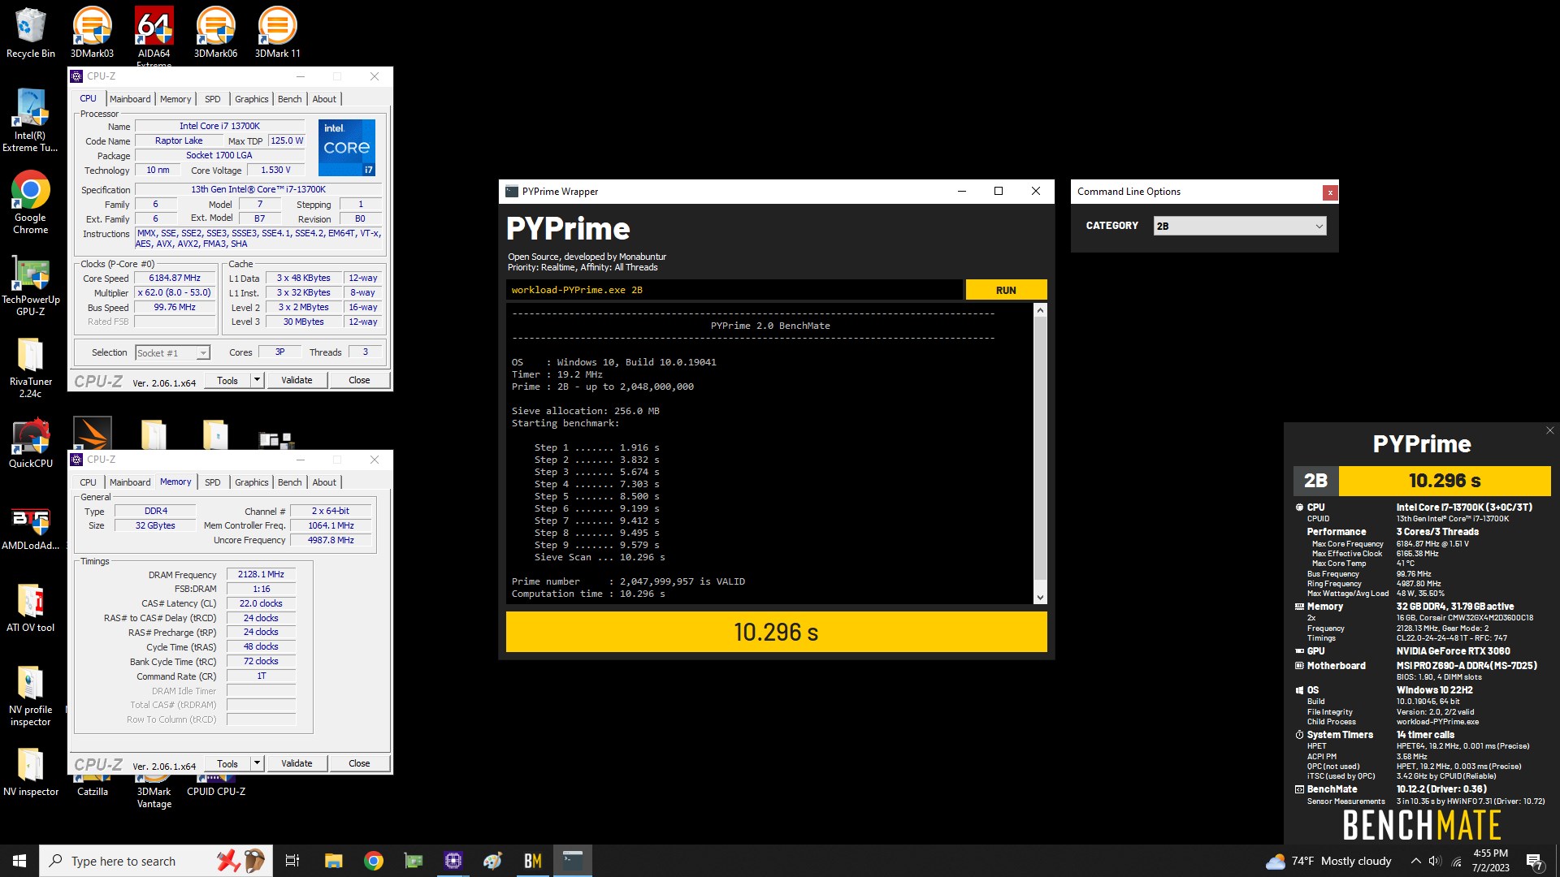Switch to Mainboard tab in top CPU-Z window
This screenshot has width=1560, height=877.
point(130,99)
